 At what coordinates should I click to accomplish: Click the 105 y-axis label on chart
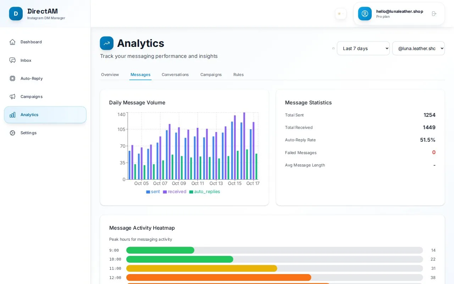click(x=121, y=129)
